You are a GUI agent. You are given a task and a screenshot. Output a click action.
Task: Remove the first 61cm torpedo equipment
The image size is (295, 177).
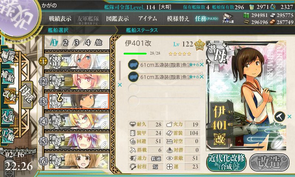click(x=202, y=65)
